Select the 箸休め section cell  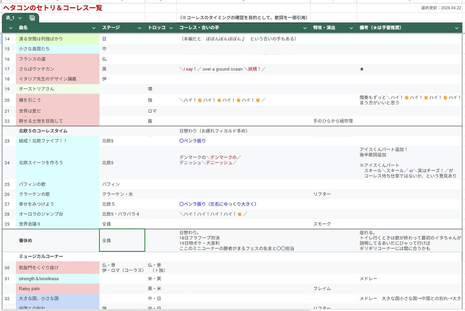pos(58,241)
